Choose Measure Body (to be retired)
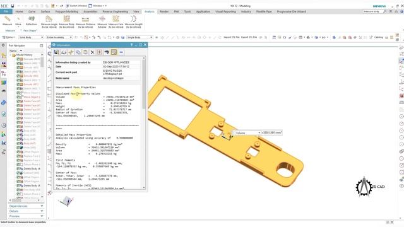Viewport: 404px width, 227px height. (67, 21)
